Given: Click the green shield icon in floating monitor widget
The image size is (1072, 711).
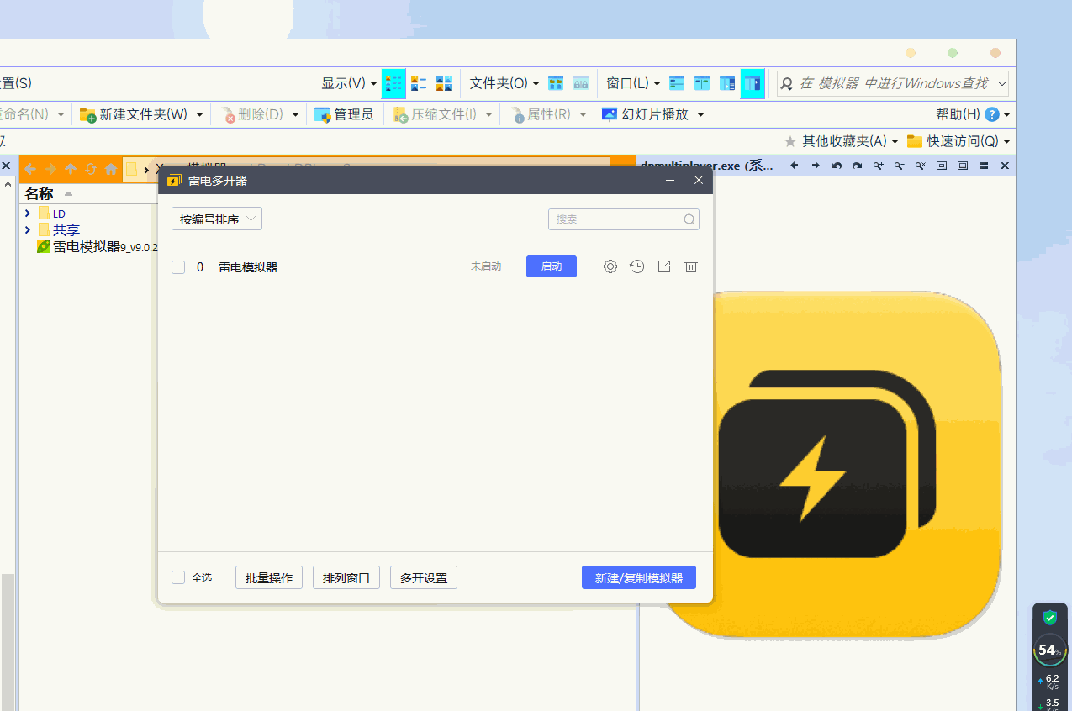Looking at the screenshot, I should pos(1050,618).
